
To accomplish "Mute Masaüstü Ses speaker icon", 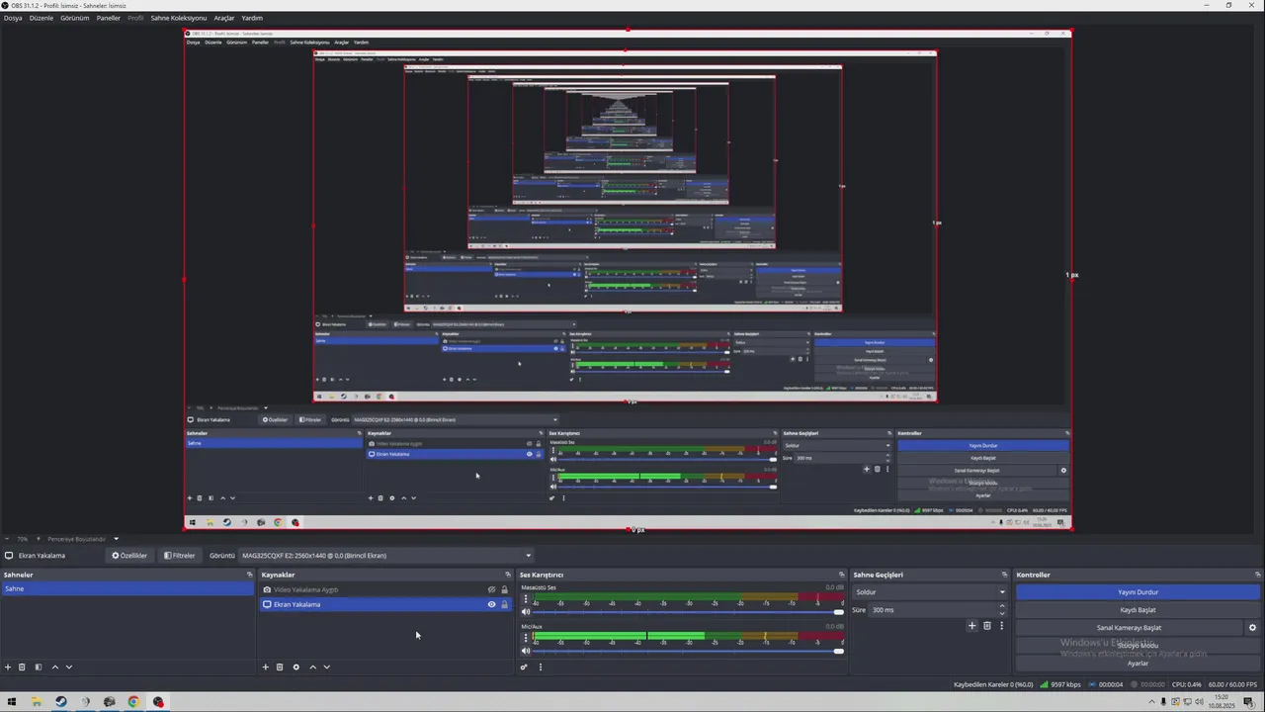I will pos(526,612).
